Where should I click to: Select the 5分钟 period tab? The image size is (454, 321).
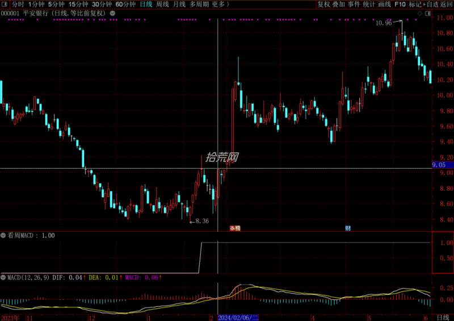click(x=56, y=5)
